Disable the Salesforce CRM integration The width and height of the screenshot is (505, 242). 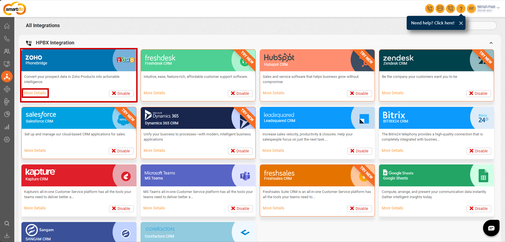point(121,151)
